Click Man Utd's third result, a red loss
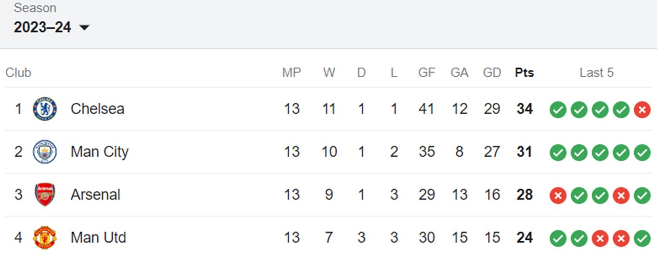Image resolution: width=663 pixels, height=253 pixels. pos(600,238)
